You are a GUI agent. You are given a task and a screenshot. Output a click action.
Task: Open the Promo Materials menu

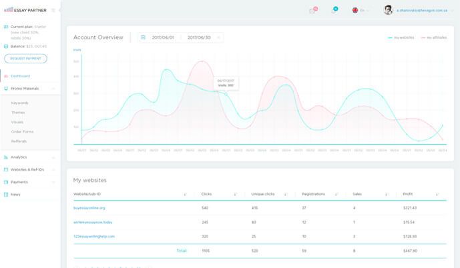(x=25, y=89)
